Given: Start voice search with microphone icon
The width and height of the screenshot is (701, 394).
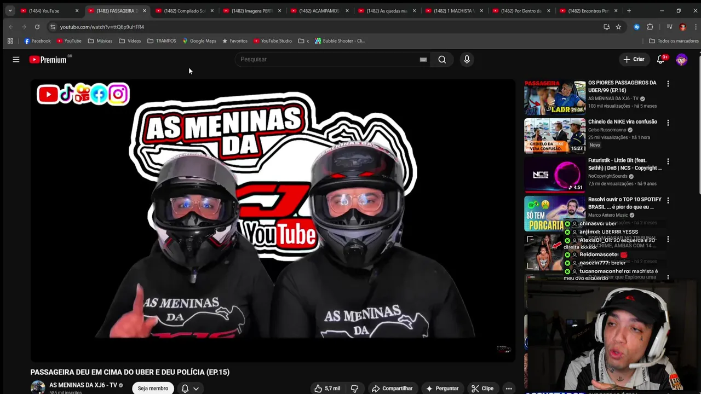Looking at the screenshot, I should 467,59.
